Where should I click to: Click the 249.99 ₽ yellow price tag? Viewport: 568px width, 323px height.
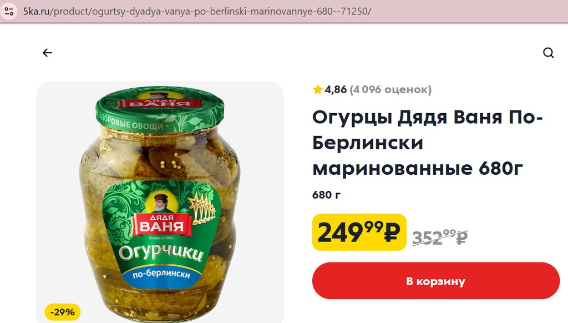[x=359, y=232]
